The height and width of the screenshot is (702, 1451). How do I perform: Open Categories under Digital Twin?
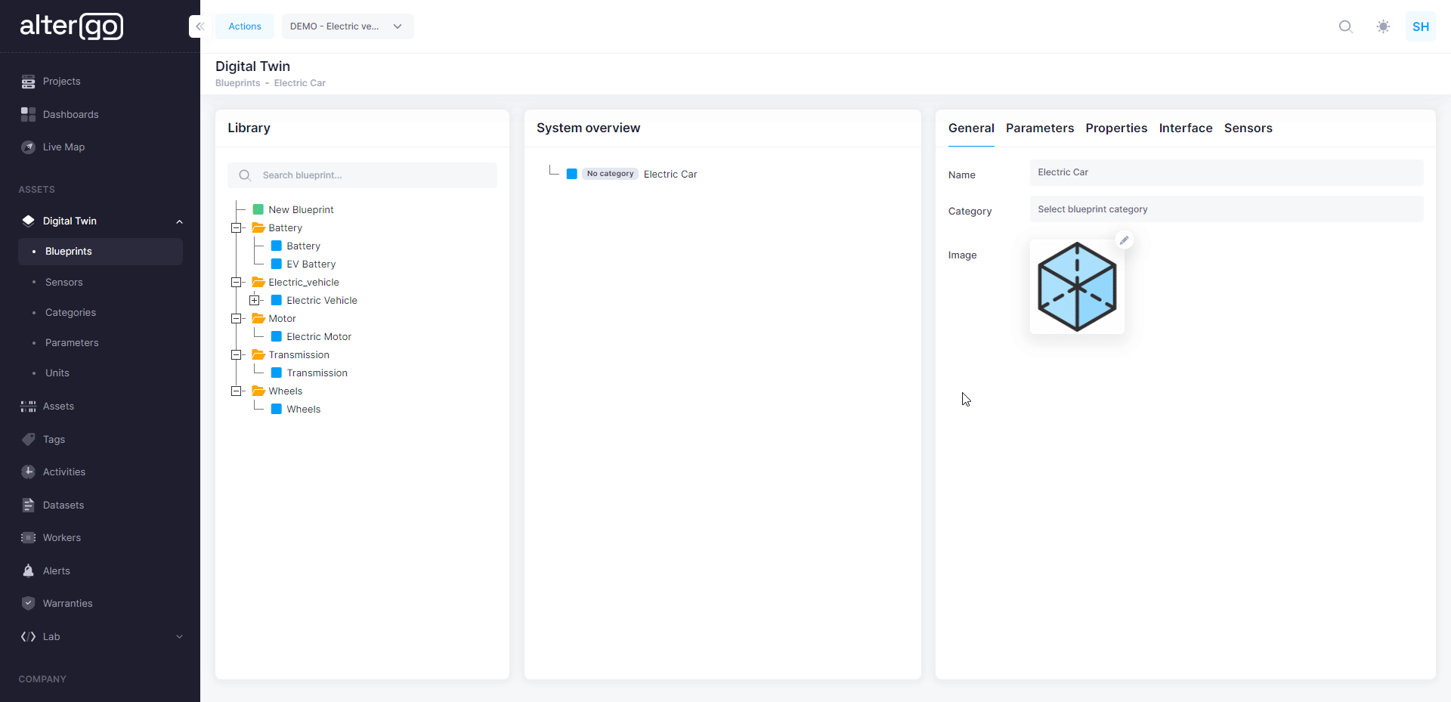70,313
